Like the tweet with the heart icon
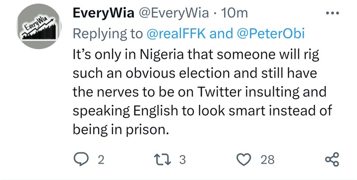357x180 pixels. (x=244, y=159)
